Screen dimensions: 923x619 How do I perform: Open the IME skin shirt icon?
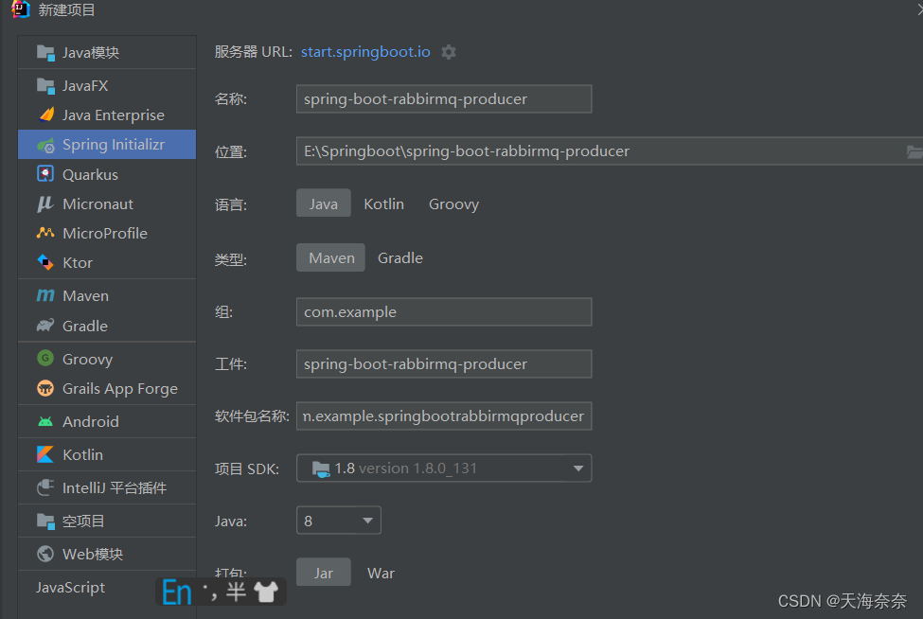[x=266, y=592]
